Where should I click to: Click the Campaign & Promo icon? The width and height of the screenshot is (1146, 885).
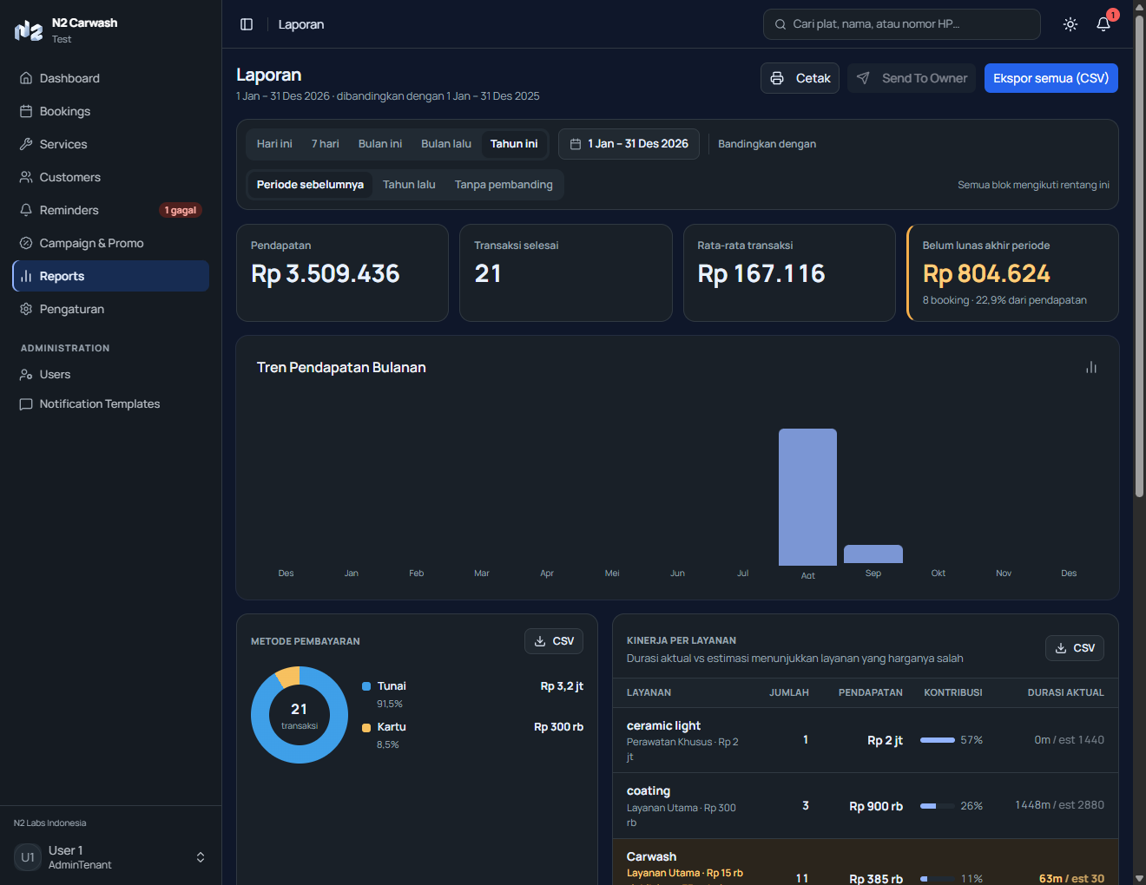click(x=26, y=243)
